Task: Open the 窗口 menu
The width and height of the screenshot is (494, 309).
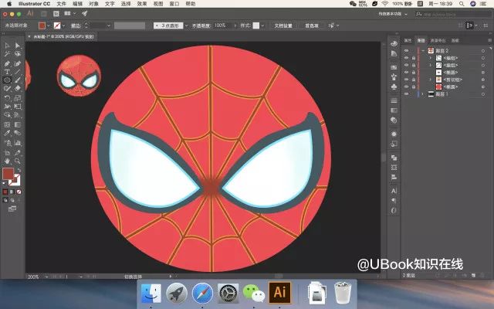Action: pyautogui.click(x=174, y=4)
